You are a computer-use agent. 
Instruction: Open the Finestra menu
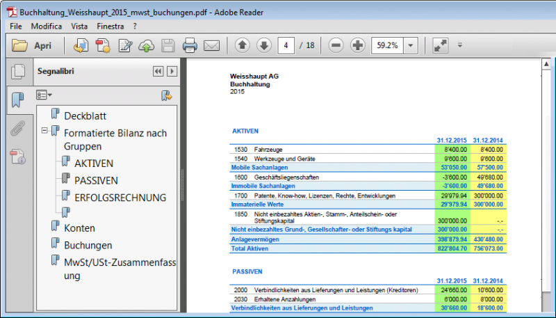point(111,26)
